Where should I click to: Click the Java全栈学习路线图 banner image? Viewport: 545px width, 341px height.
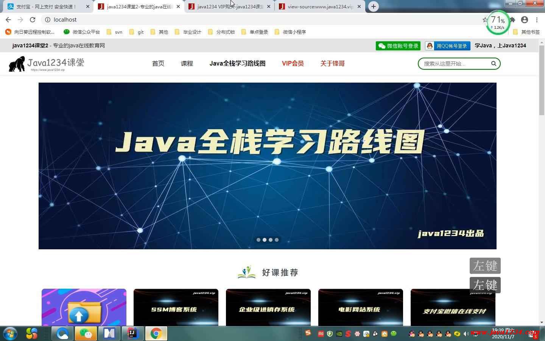(x=268, y=166)
